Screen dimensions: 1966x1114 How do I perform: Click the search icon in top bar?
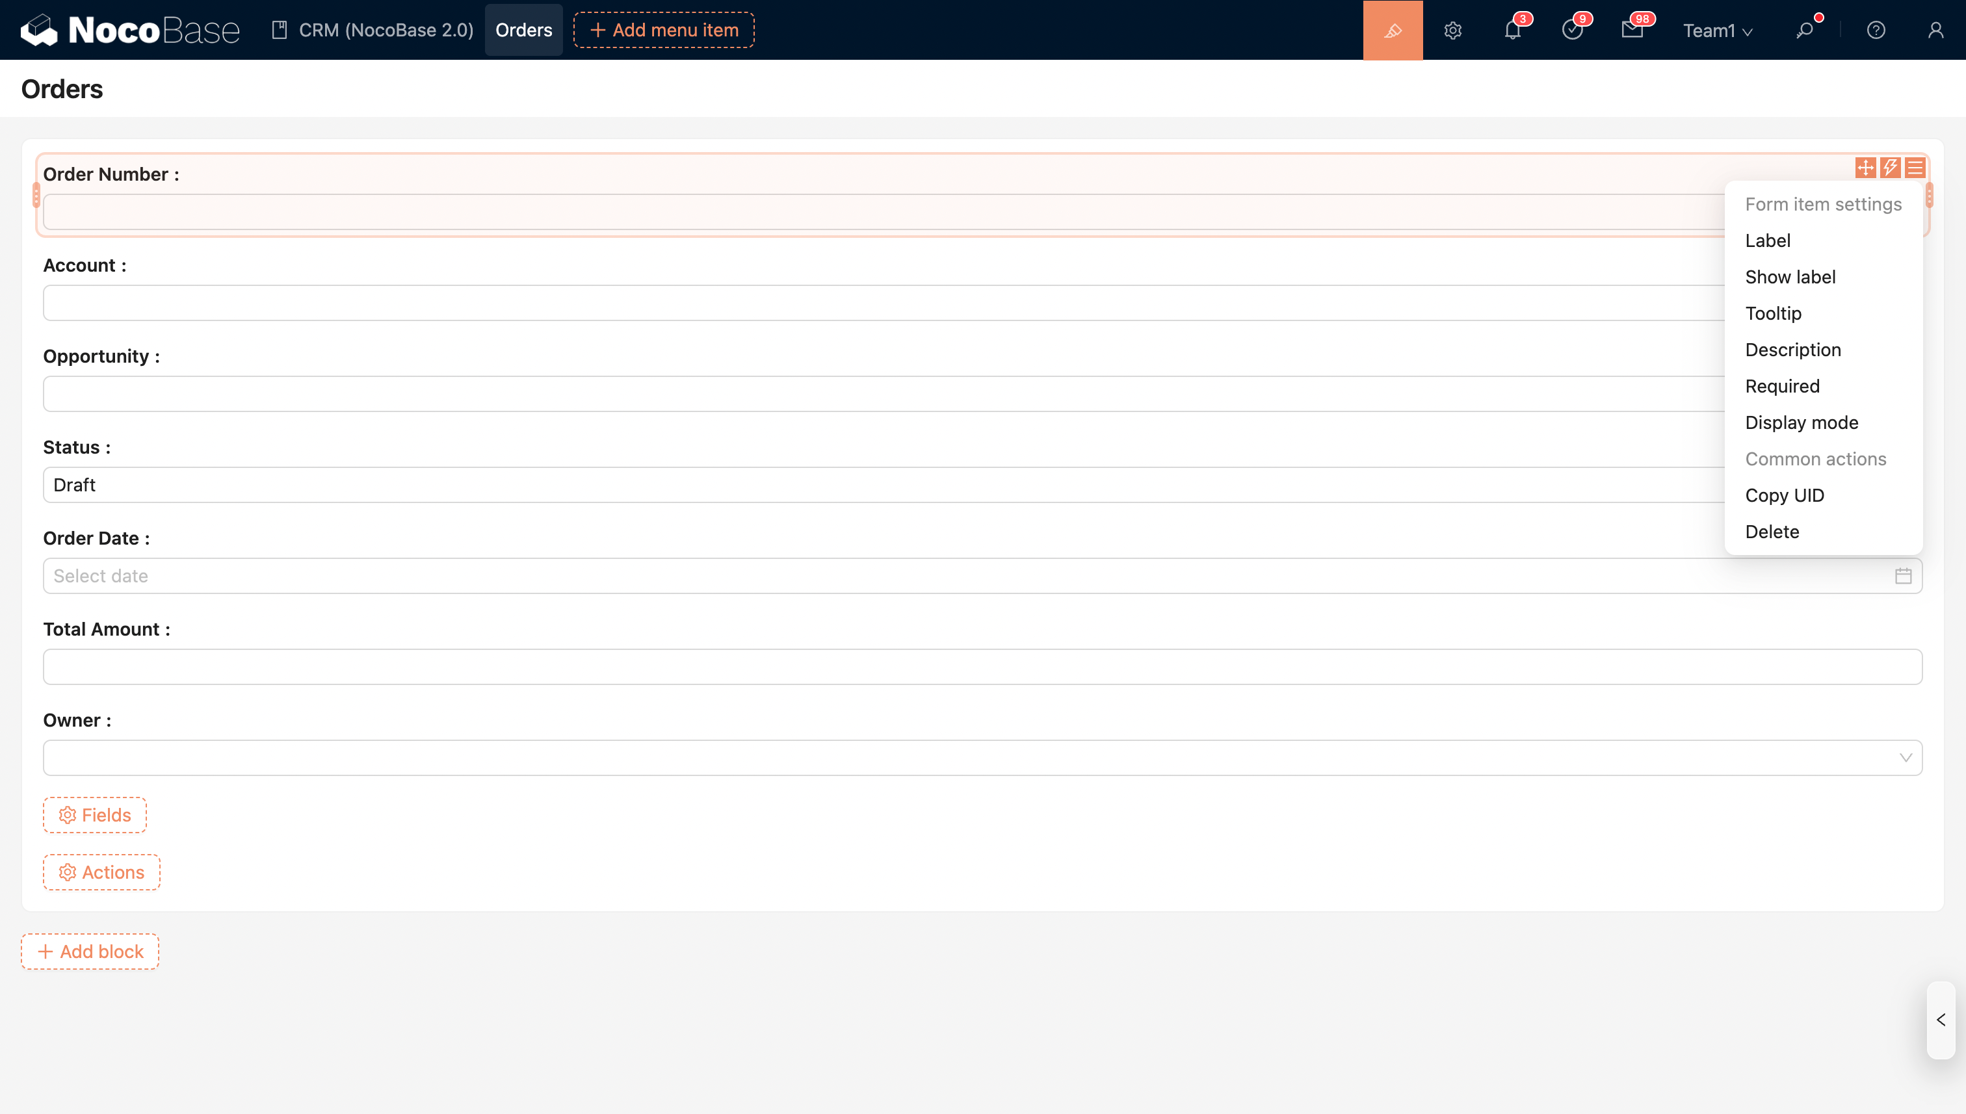click(x=1805, y=30)
